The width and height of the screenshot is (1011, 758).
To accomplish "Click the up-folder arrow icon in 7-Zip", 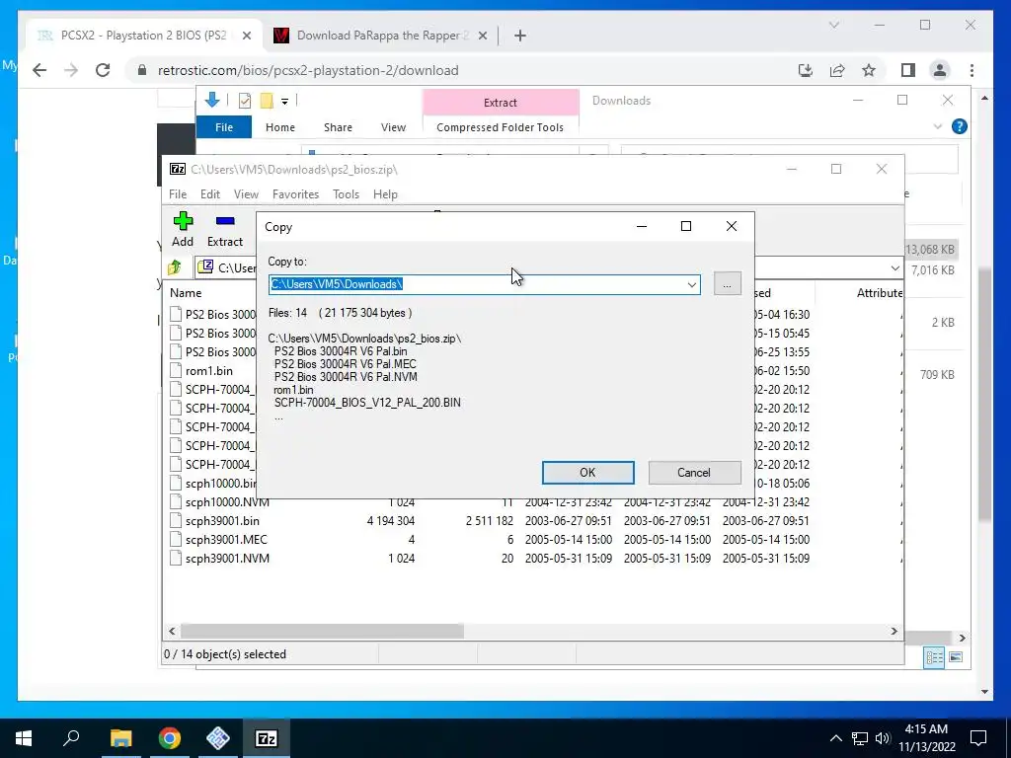I will [174, 266].
